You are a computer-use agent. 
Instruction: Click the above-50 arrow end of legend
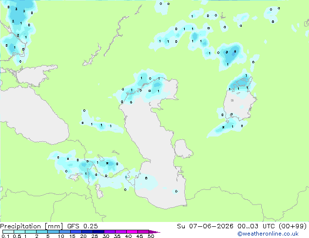(154, 232)
